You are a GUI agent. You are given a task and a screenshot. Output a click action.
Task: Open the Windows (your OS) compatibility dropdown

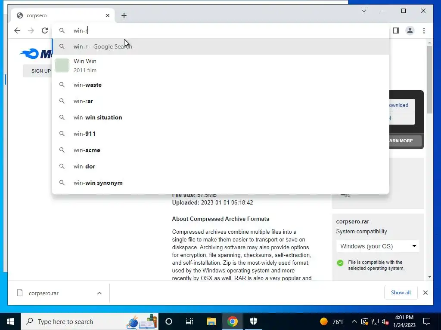pyautogui.click(x=378, y=246)
